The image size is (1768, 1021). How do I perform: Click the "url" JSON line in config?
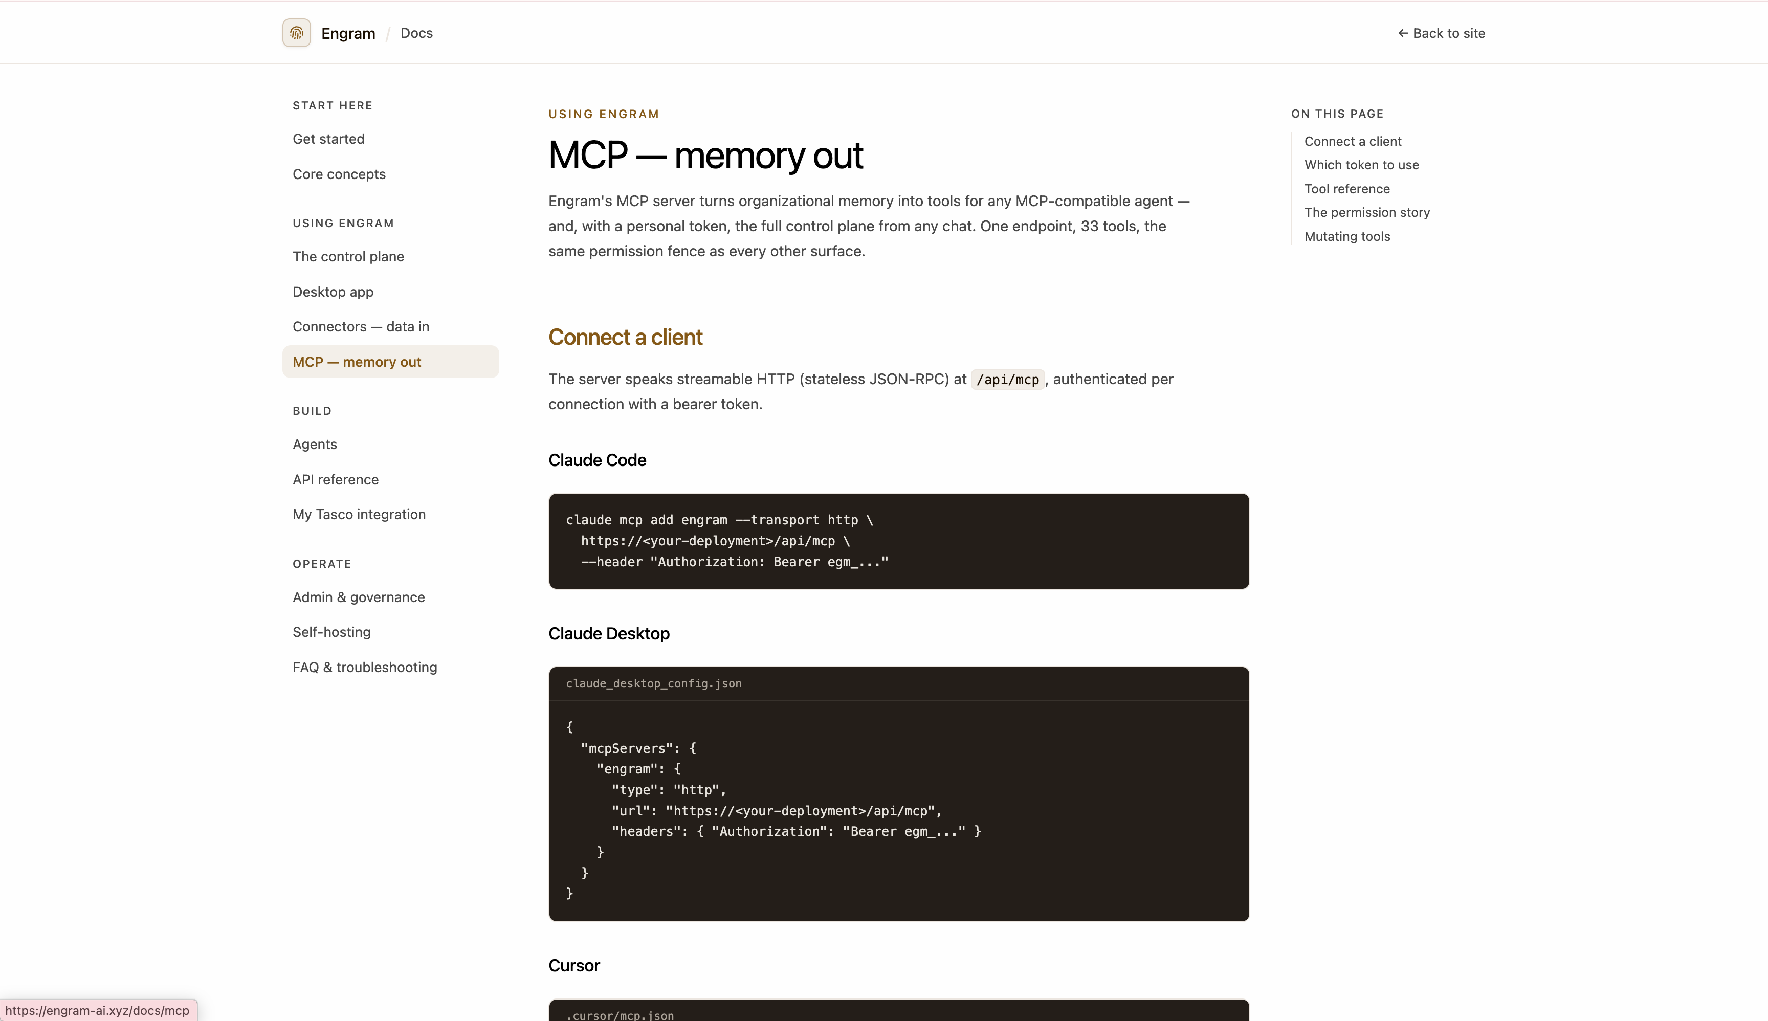777,811
